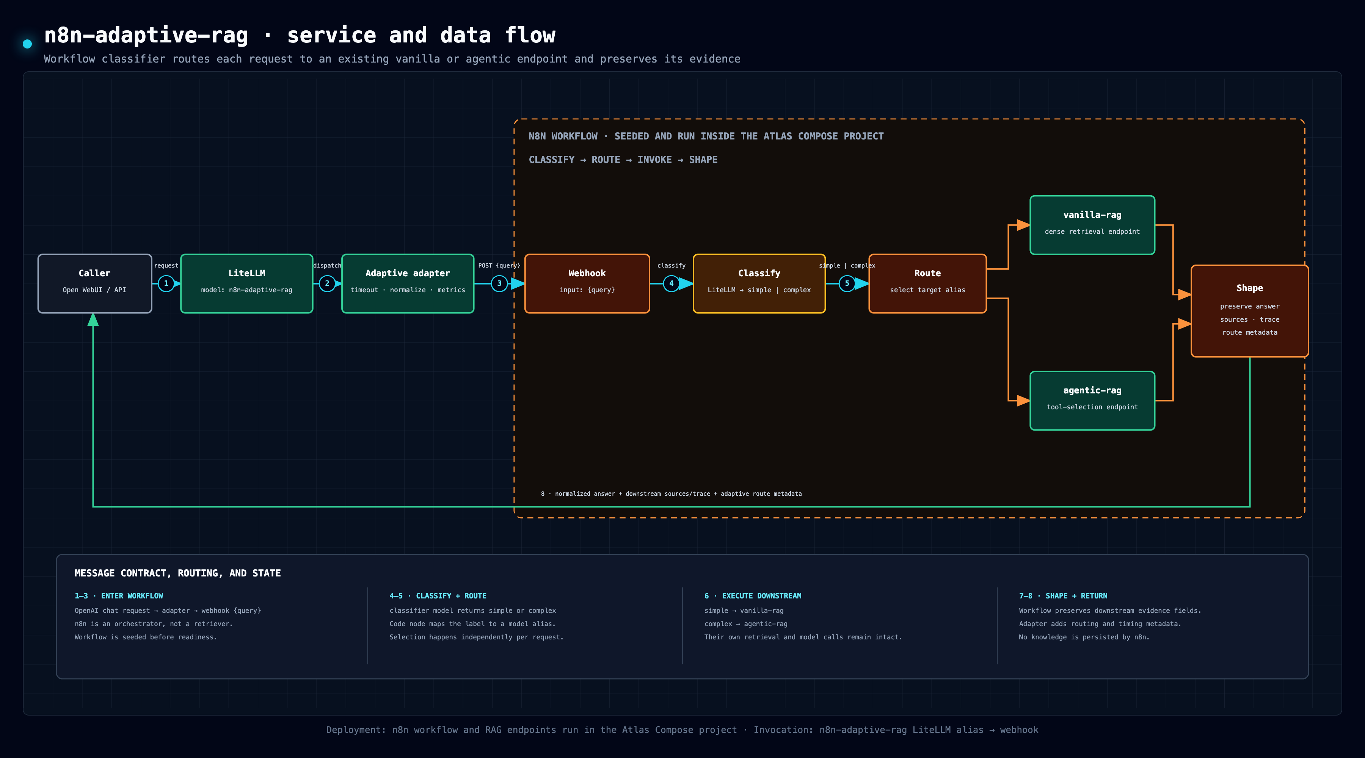
Task: Click the '1–3 · ENTER WORKFLOW' heading
Action: coord(119,596)
